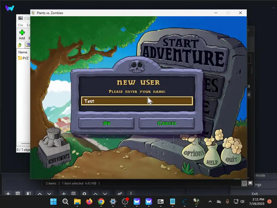Click the blue loading-circle app in taskbar
277x208 pixels.
(x=184, y=201)
